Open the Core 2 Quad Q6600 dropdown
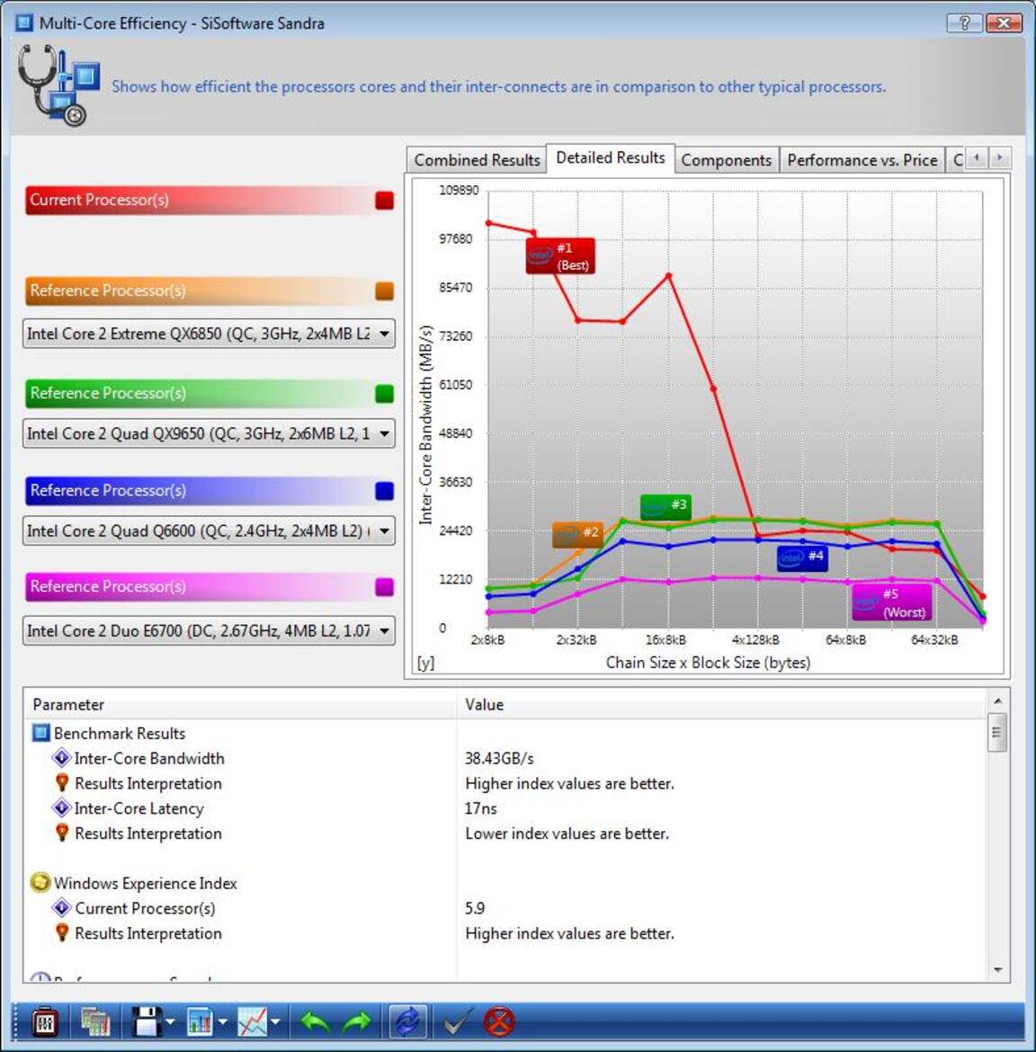The height and width of the screenshot is (1052, 1036). tap(209, 530)
